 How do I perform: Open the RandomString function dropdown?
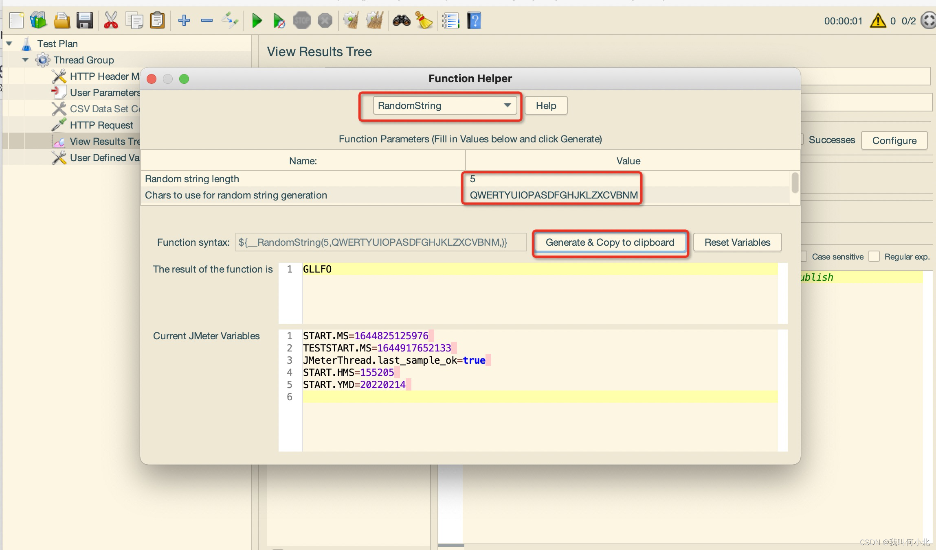(x=445, y=106)
